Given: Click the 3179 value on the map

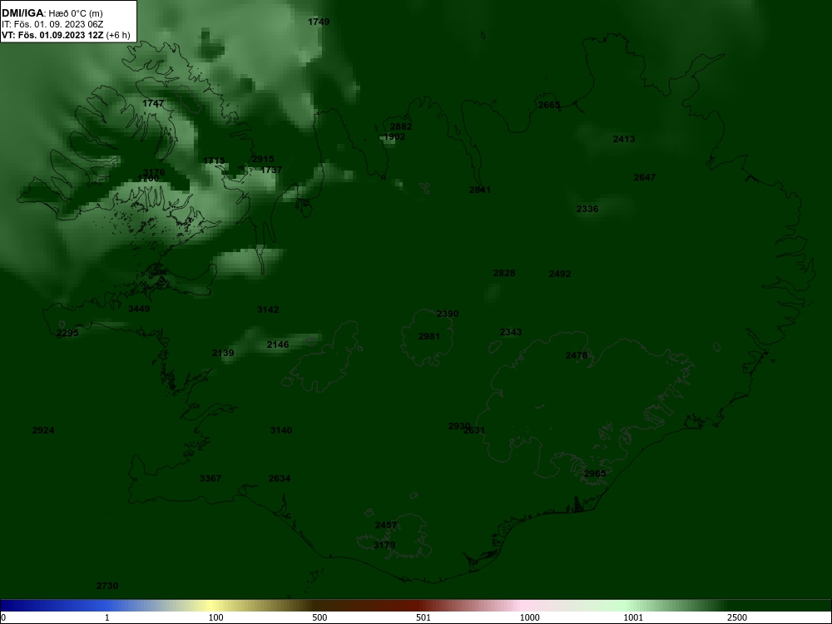Looking at the screenshot, I should 384,546.
